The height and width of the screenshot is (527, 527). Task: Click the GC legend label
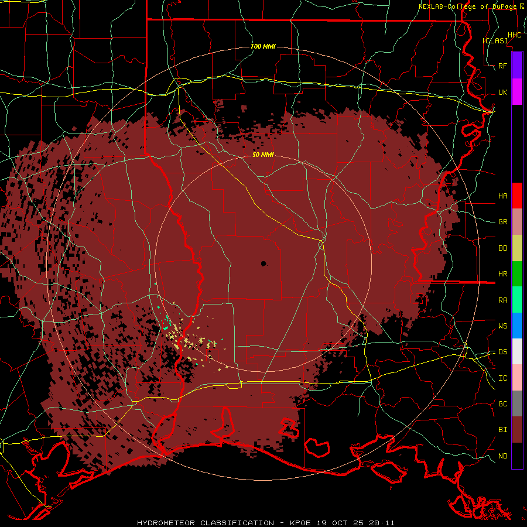click(503, 404)
